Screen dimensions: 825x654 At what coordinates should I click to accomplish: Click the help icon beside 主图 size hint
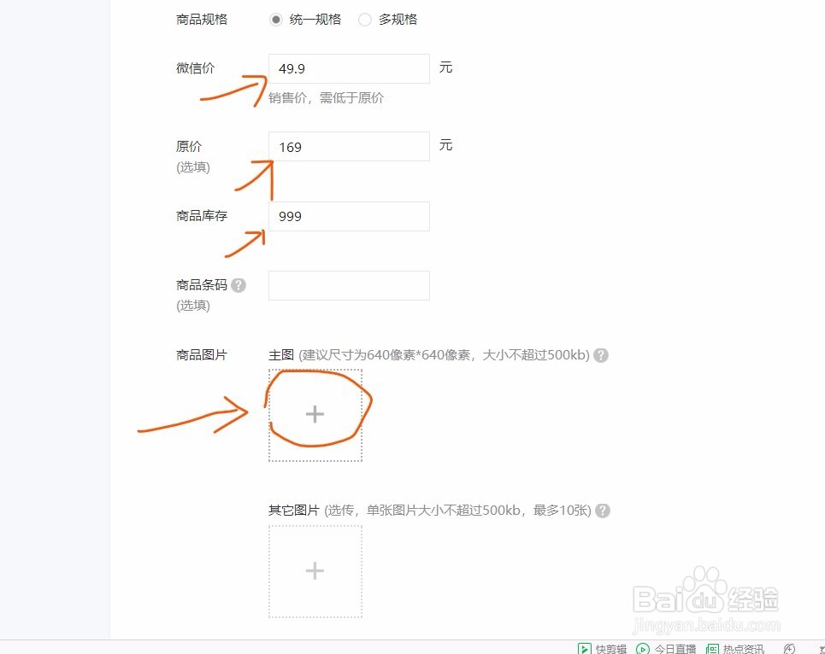pos(601,355)
